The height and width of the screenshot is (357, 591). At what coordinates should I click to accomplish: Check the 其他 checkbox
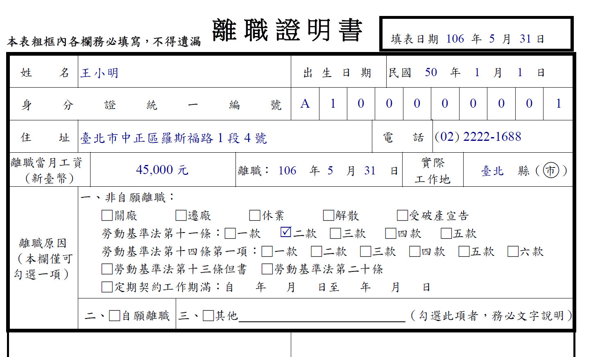point(208,316)
